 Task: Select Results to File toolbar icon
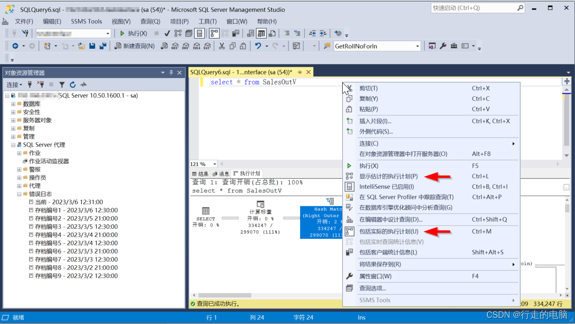272,34
